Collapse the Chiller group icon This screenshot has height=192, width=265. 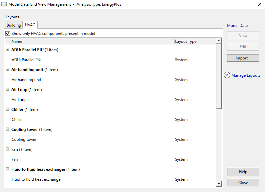(8, 110)
